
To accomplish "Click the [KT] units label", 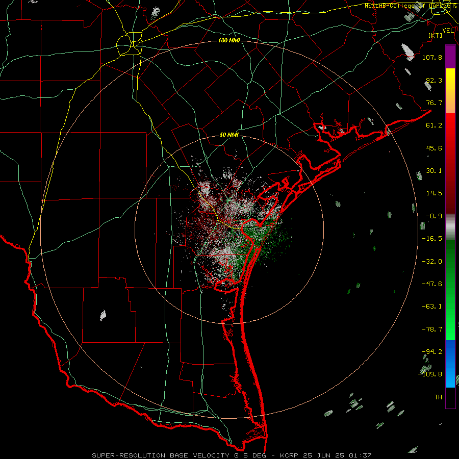I will [x=436, y=35].
